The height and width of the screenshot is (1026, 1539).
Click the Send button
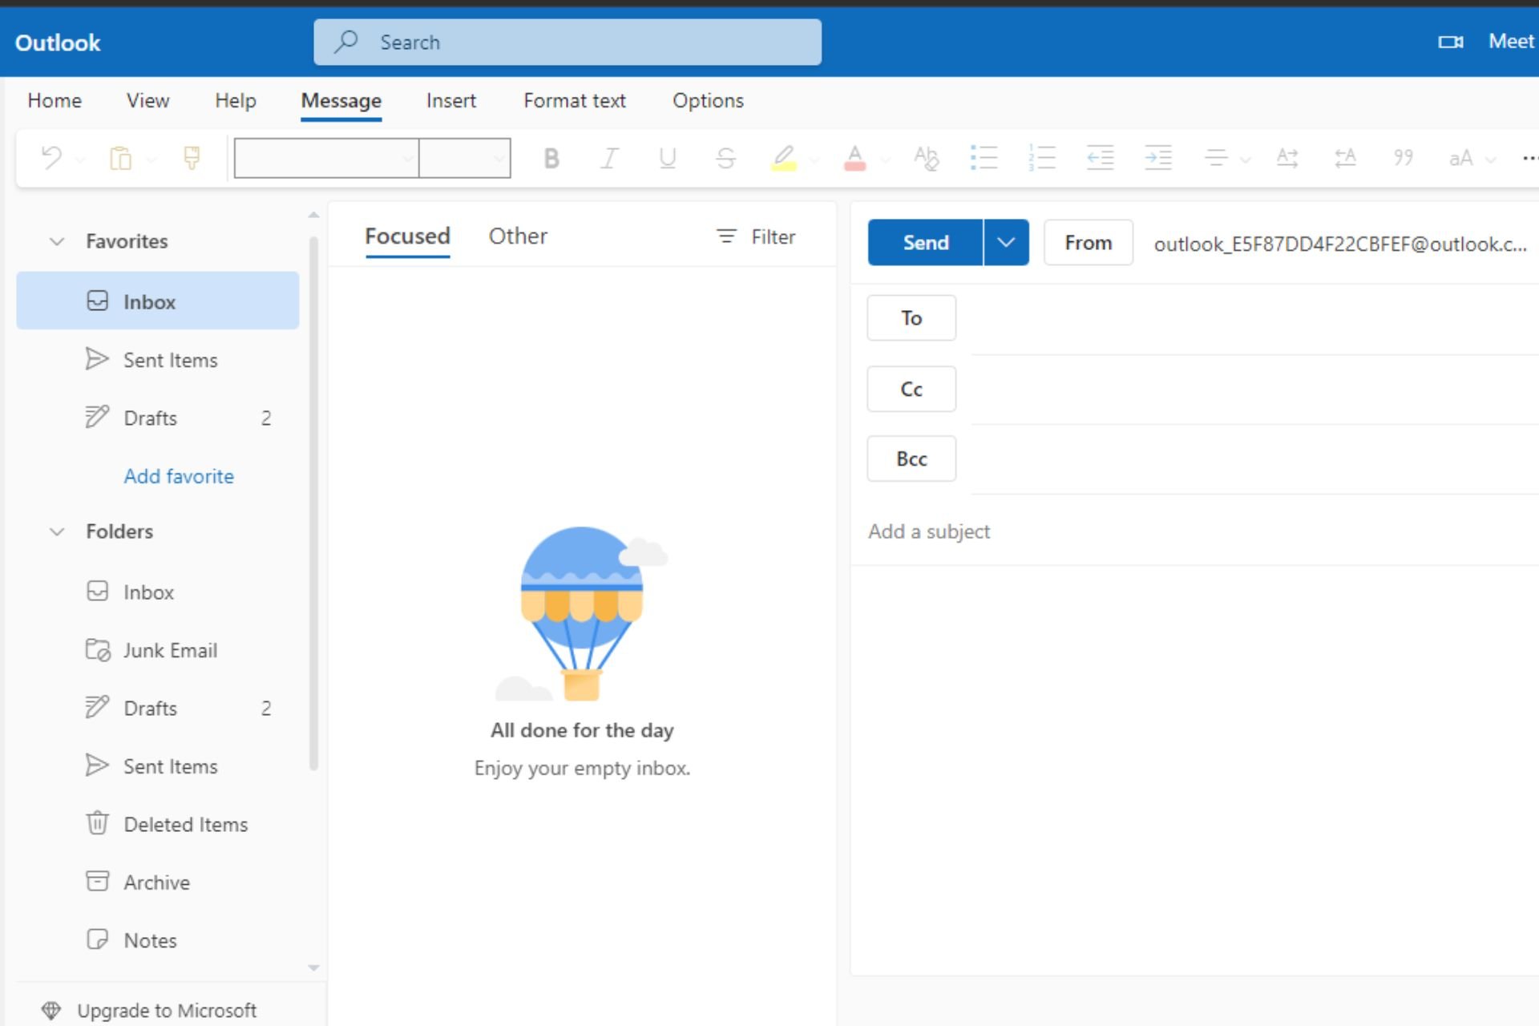pos(925,242)
